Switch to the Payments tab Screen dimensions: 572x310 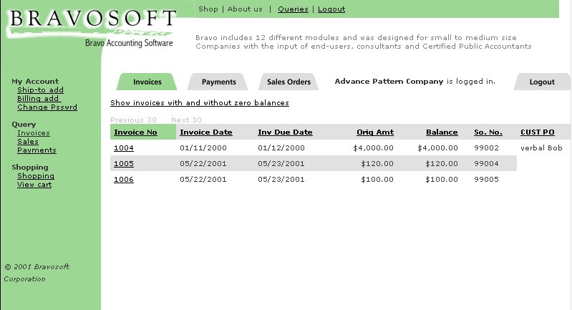tap(218, 82)
